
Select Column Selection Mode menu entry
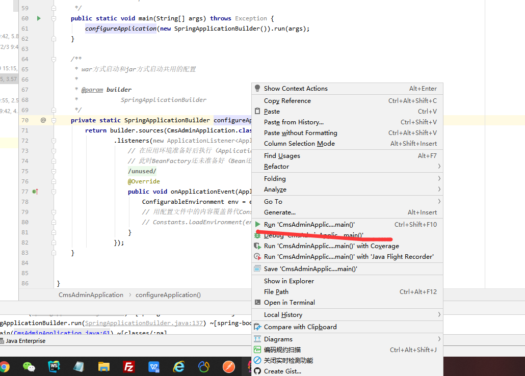coord(299,144)
